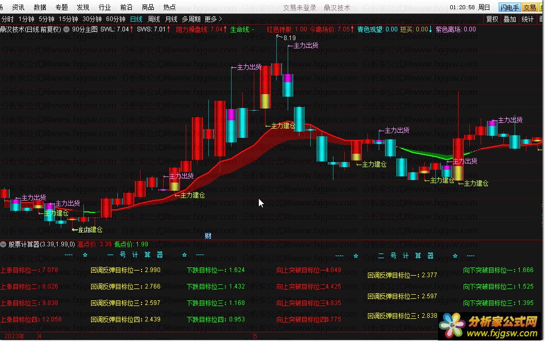Click the 统计 statistics button
546x342 pixels.
(527, 19)
